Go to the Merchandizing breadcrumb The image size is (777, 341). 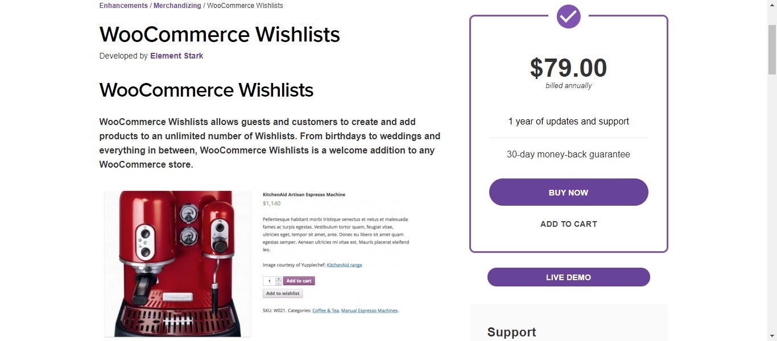pyautogui.click(x=177, y=6)
